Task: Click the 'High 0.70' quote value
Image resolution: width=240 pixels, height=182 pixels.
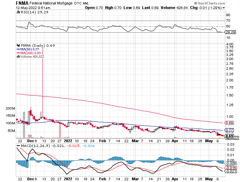Action: (x=113, y=8)
